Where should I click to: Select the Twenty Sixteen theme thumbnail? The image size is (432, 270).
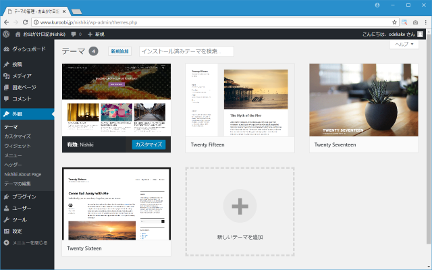click(x=116, y=204)
